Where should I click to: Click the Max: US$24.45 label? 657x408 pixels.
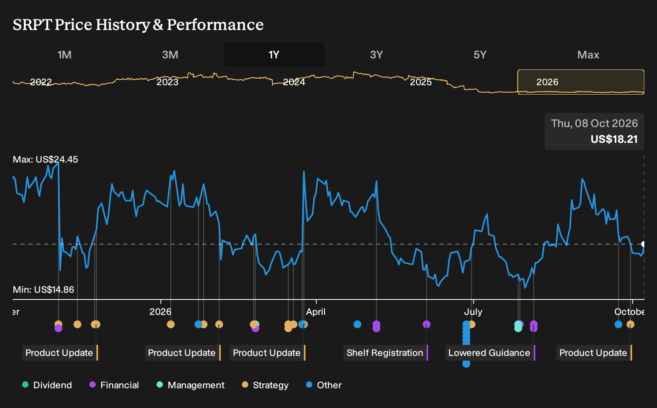tap(45, 159)
